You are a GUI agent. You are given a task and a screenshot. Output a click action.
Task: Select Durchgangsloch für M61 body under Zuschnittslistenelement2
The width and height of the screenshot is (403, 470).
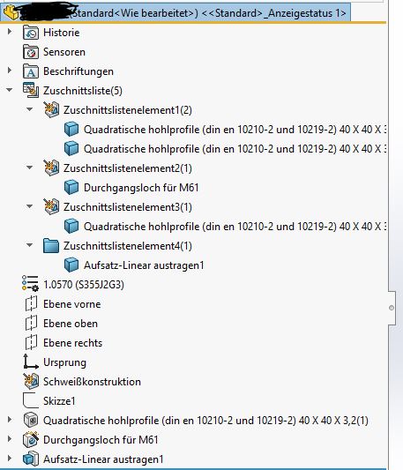[141, 188]
